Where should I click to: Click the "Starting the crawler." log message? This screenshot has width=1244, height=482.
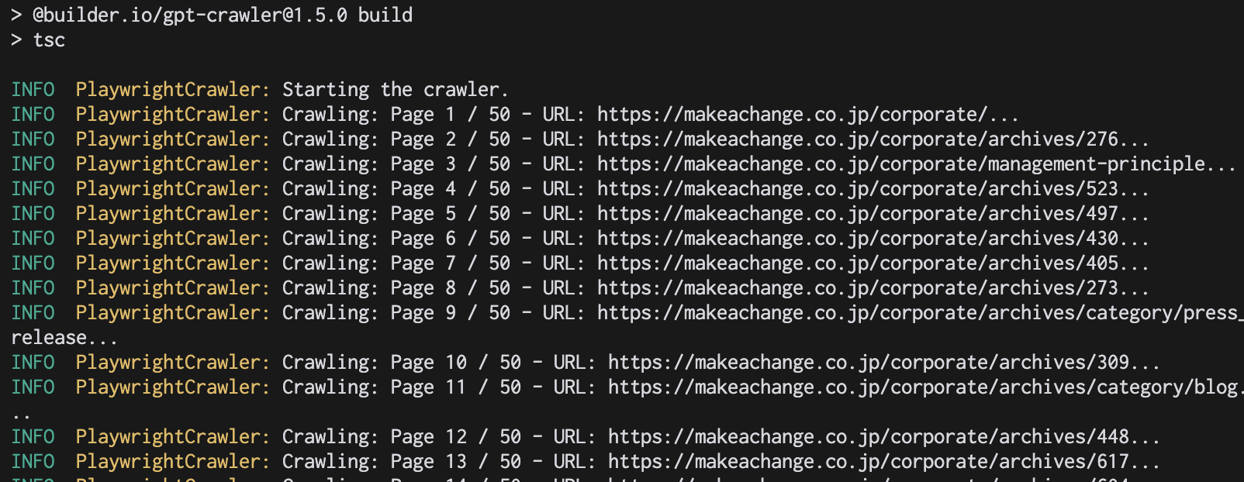(395, 90)
